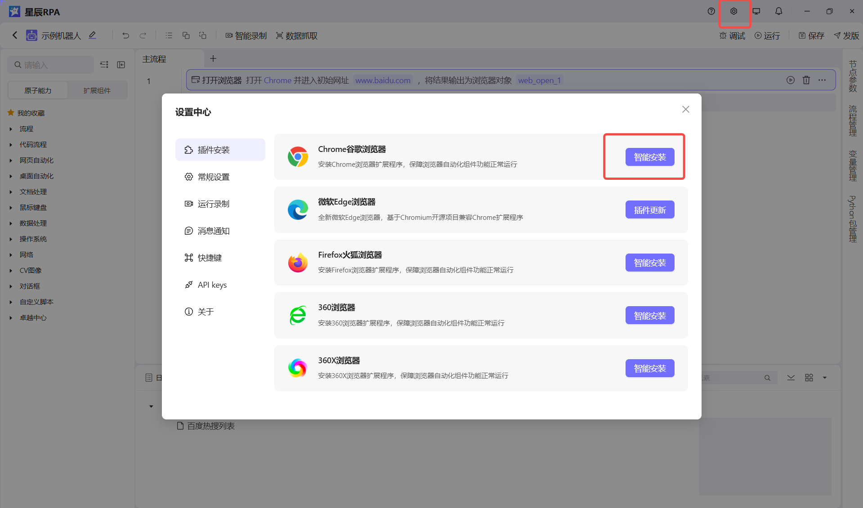Click the back arrow beside robot name
The image size is (863, 508).
click(x=15, y=35)
